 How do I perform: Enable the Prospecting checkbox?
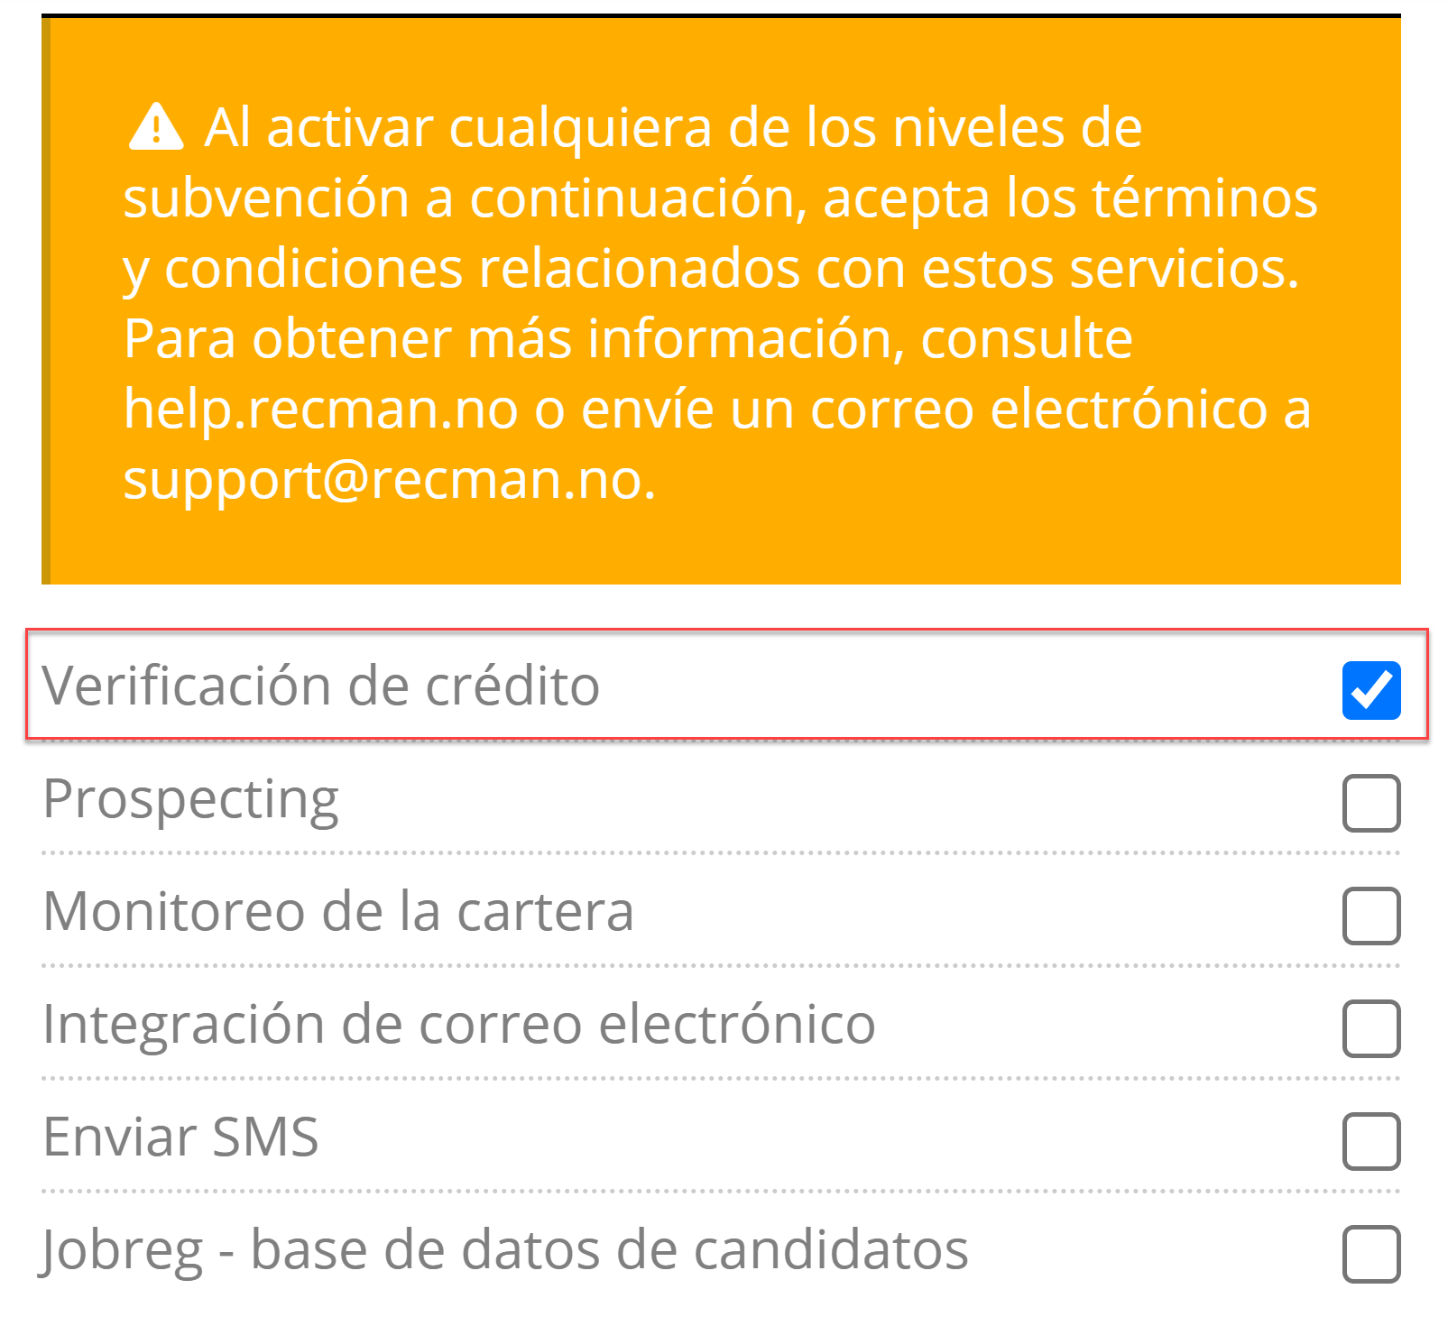[1370, 803]
